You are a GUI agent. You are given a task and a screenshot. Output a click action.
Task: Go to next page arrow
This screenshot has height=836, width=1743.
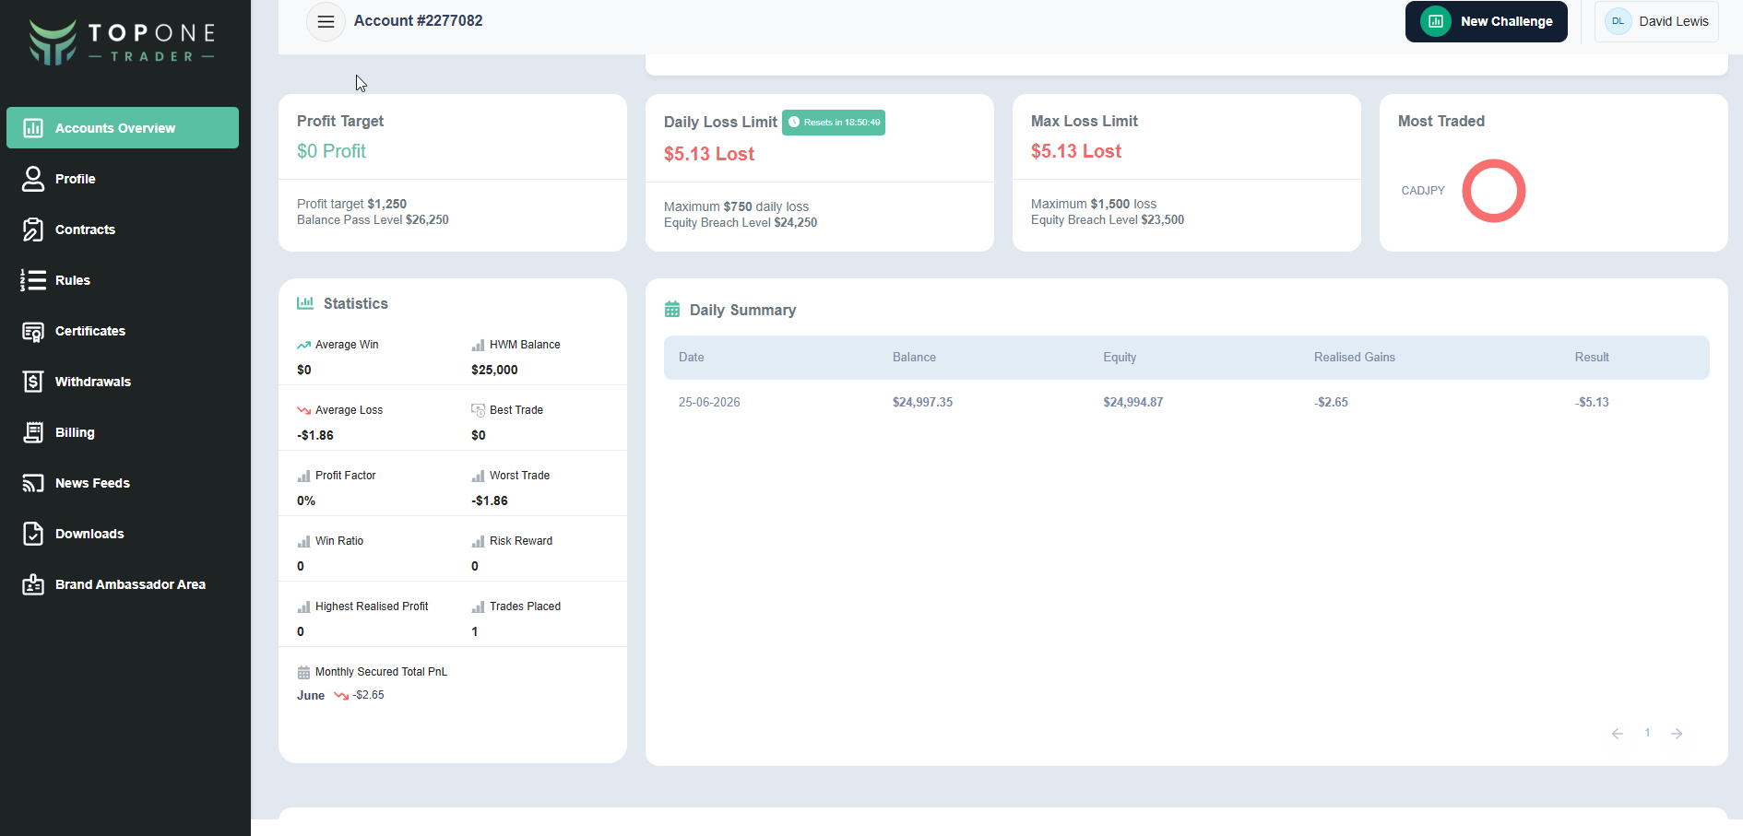[1677, 734]
